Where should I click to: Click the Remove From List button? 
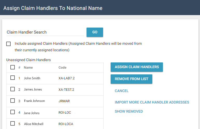(131, 79)
